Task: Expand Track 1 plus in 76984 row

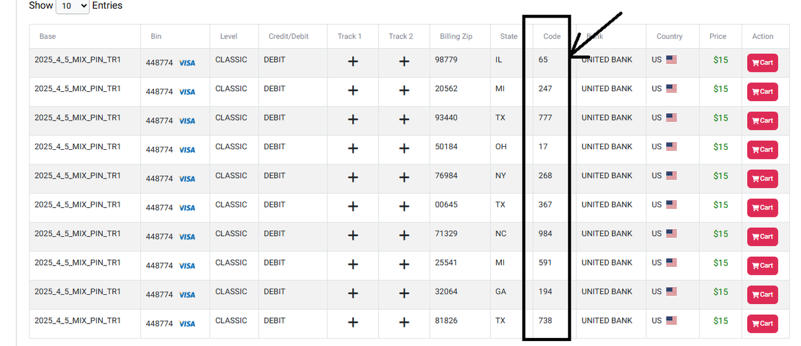Action: (353, 177)
